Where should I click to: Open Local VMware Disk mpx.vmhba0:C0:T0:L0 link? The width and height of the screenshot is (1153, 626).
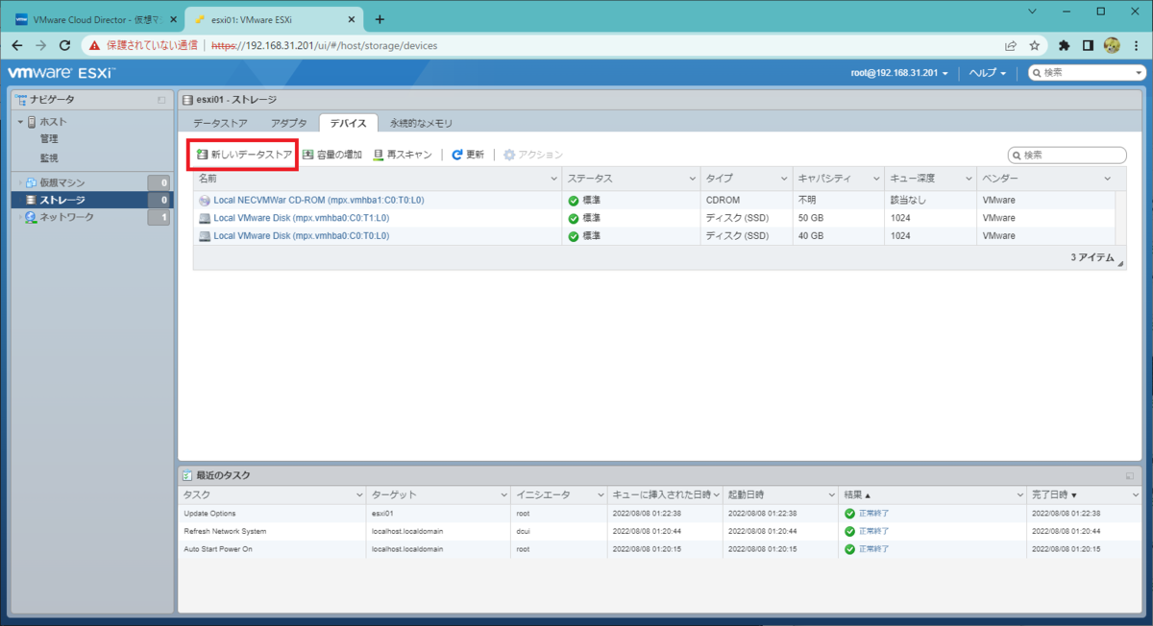[302, 235]
